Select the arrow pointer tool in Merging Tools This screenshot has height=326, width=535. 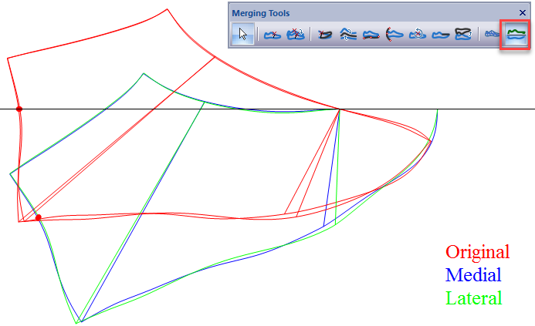242,34
